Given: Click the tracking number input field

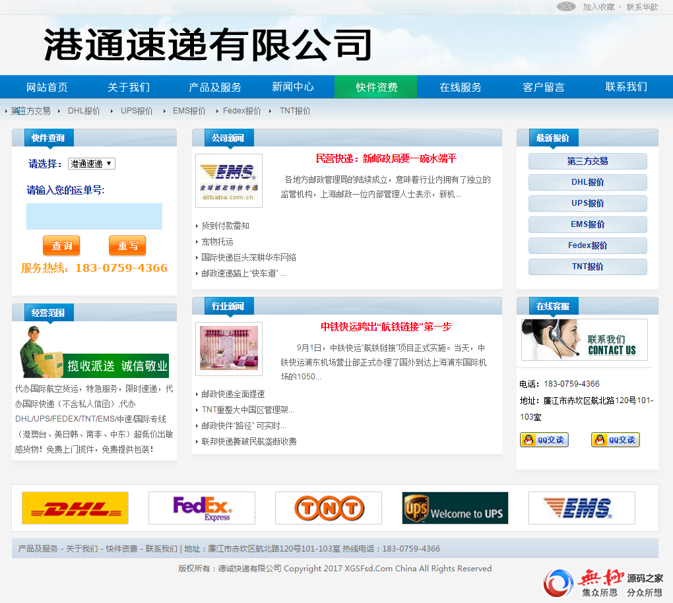Looking at the screenshot, I should coord(94,216).
